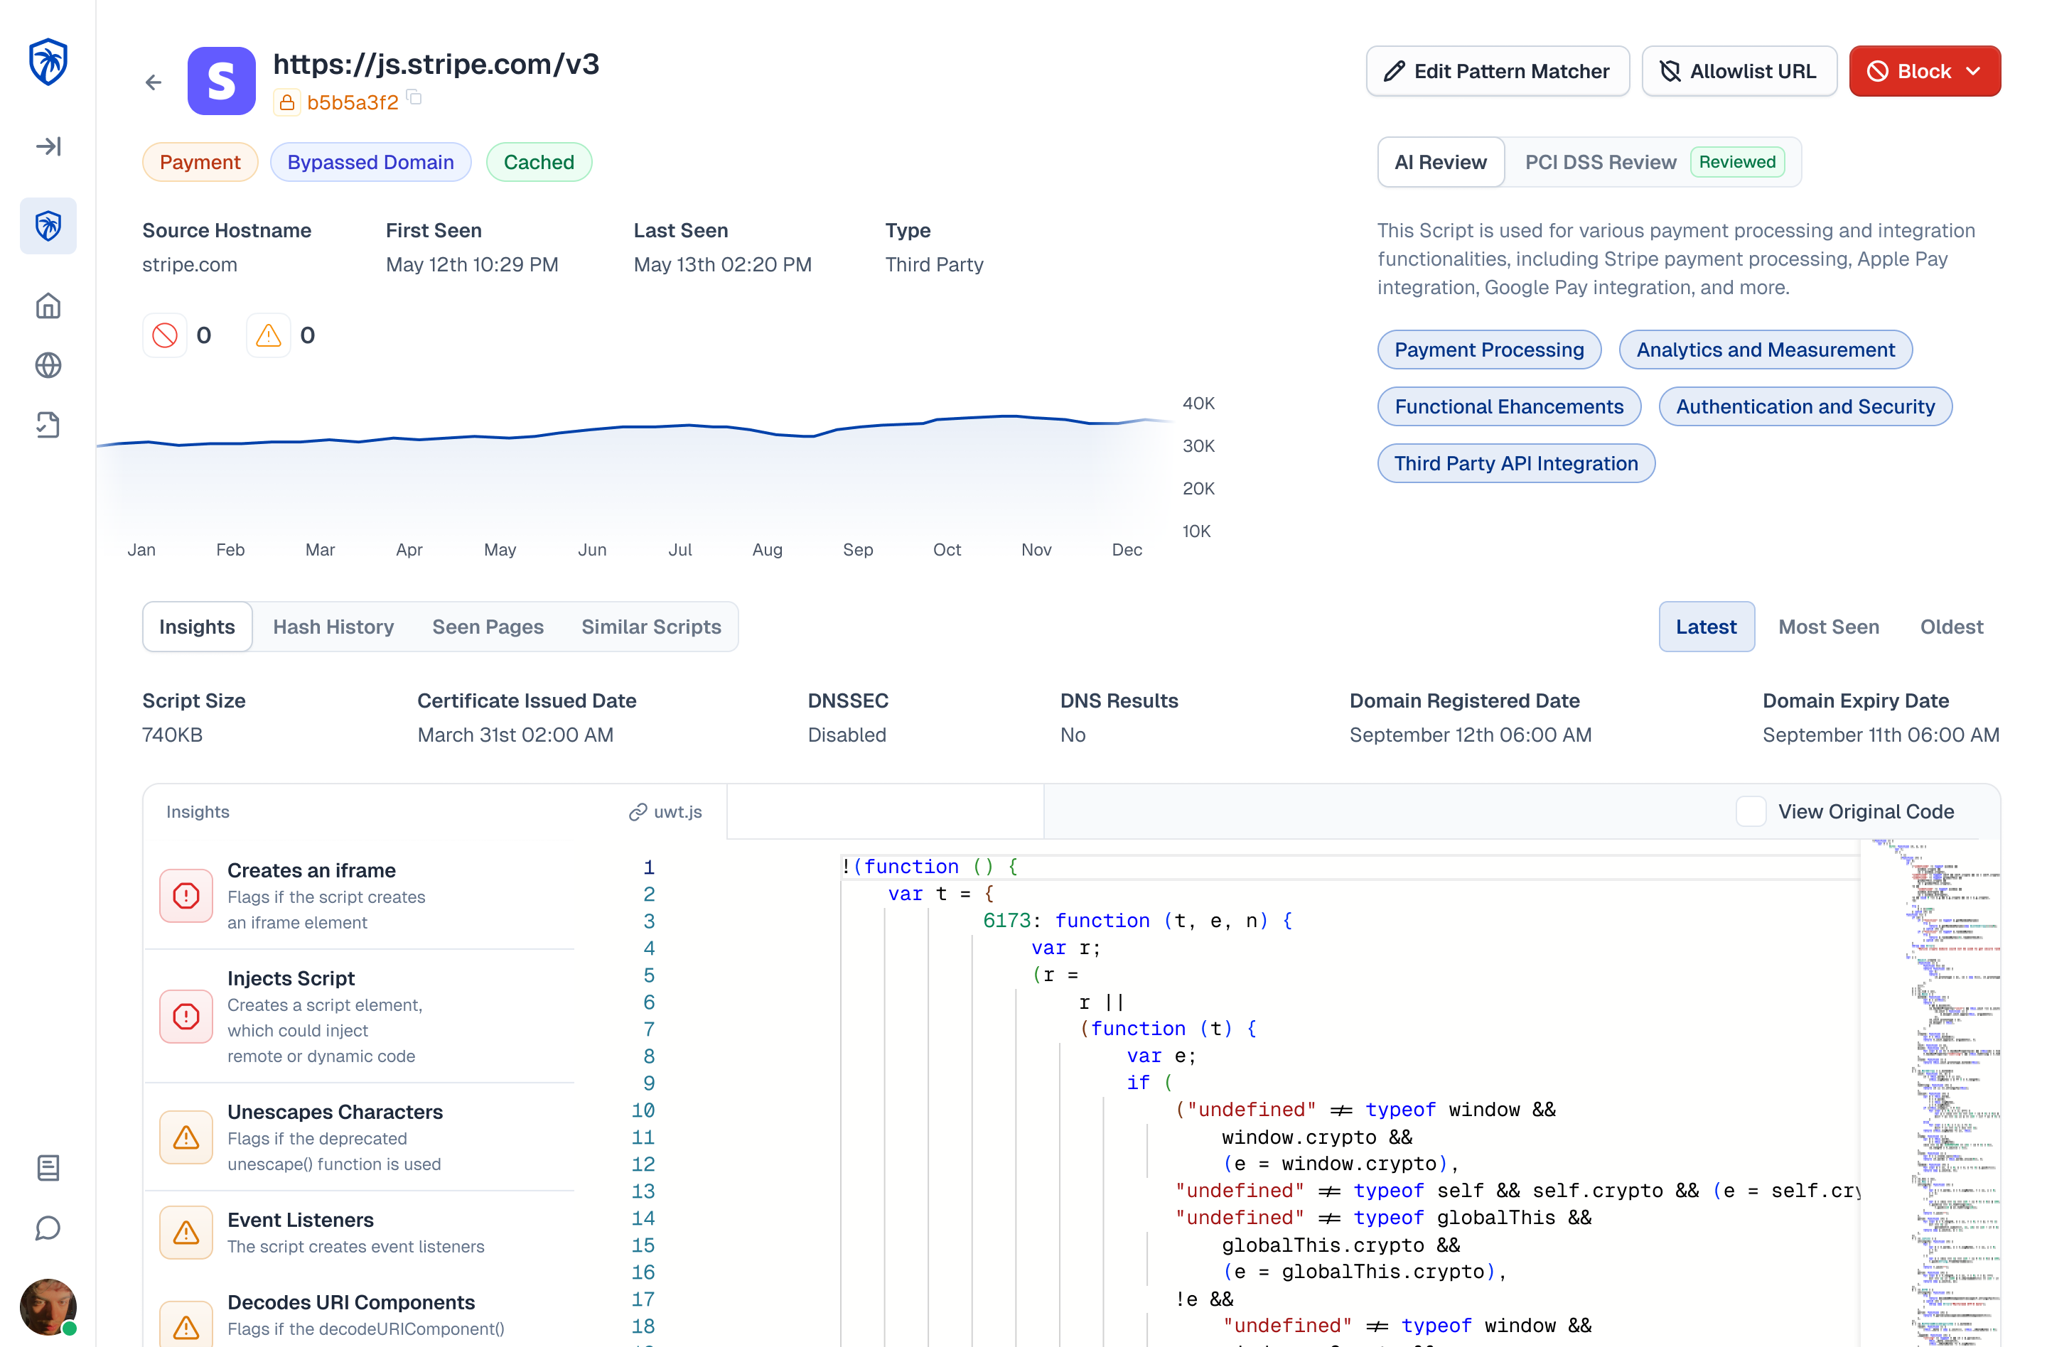Click the DNSSEC Disabled value
The height and width of the screenshot is (1347, 2047).
847,735
